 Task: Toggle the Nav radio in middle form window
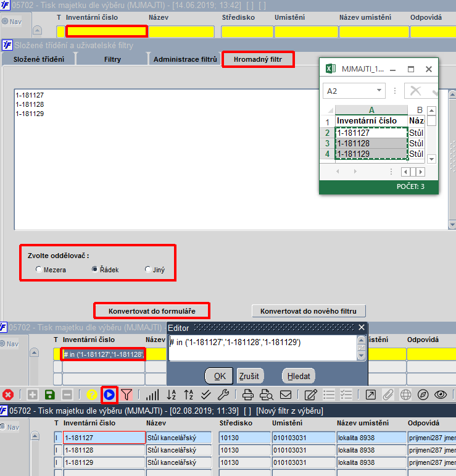[2, 344]
